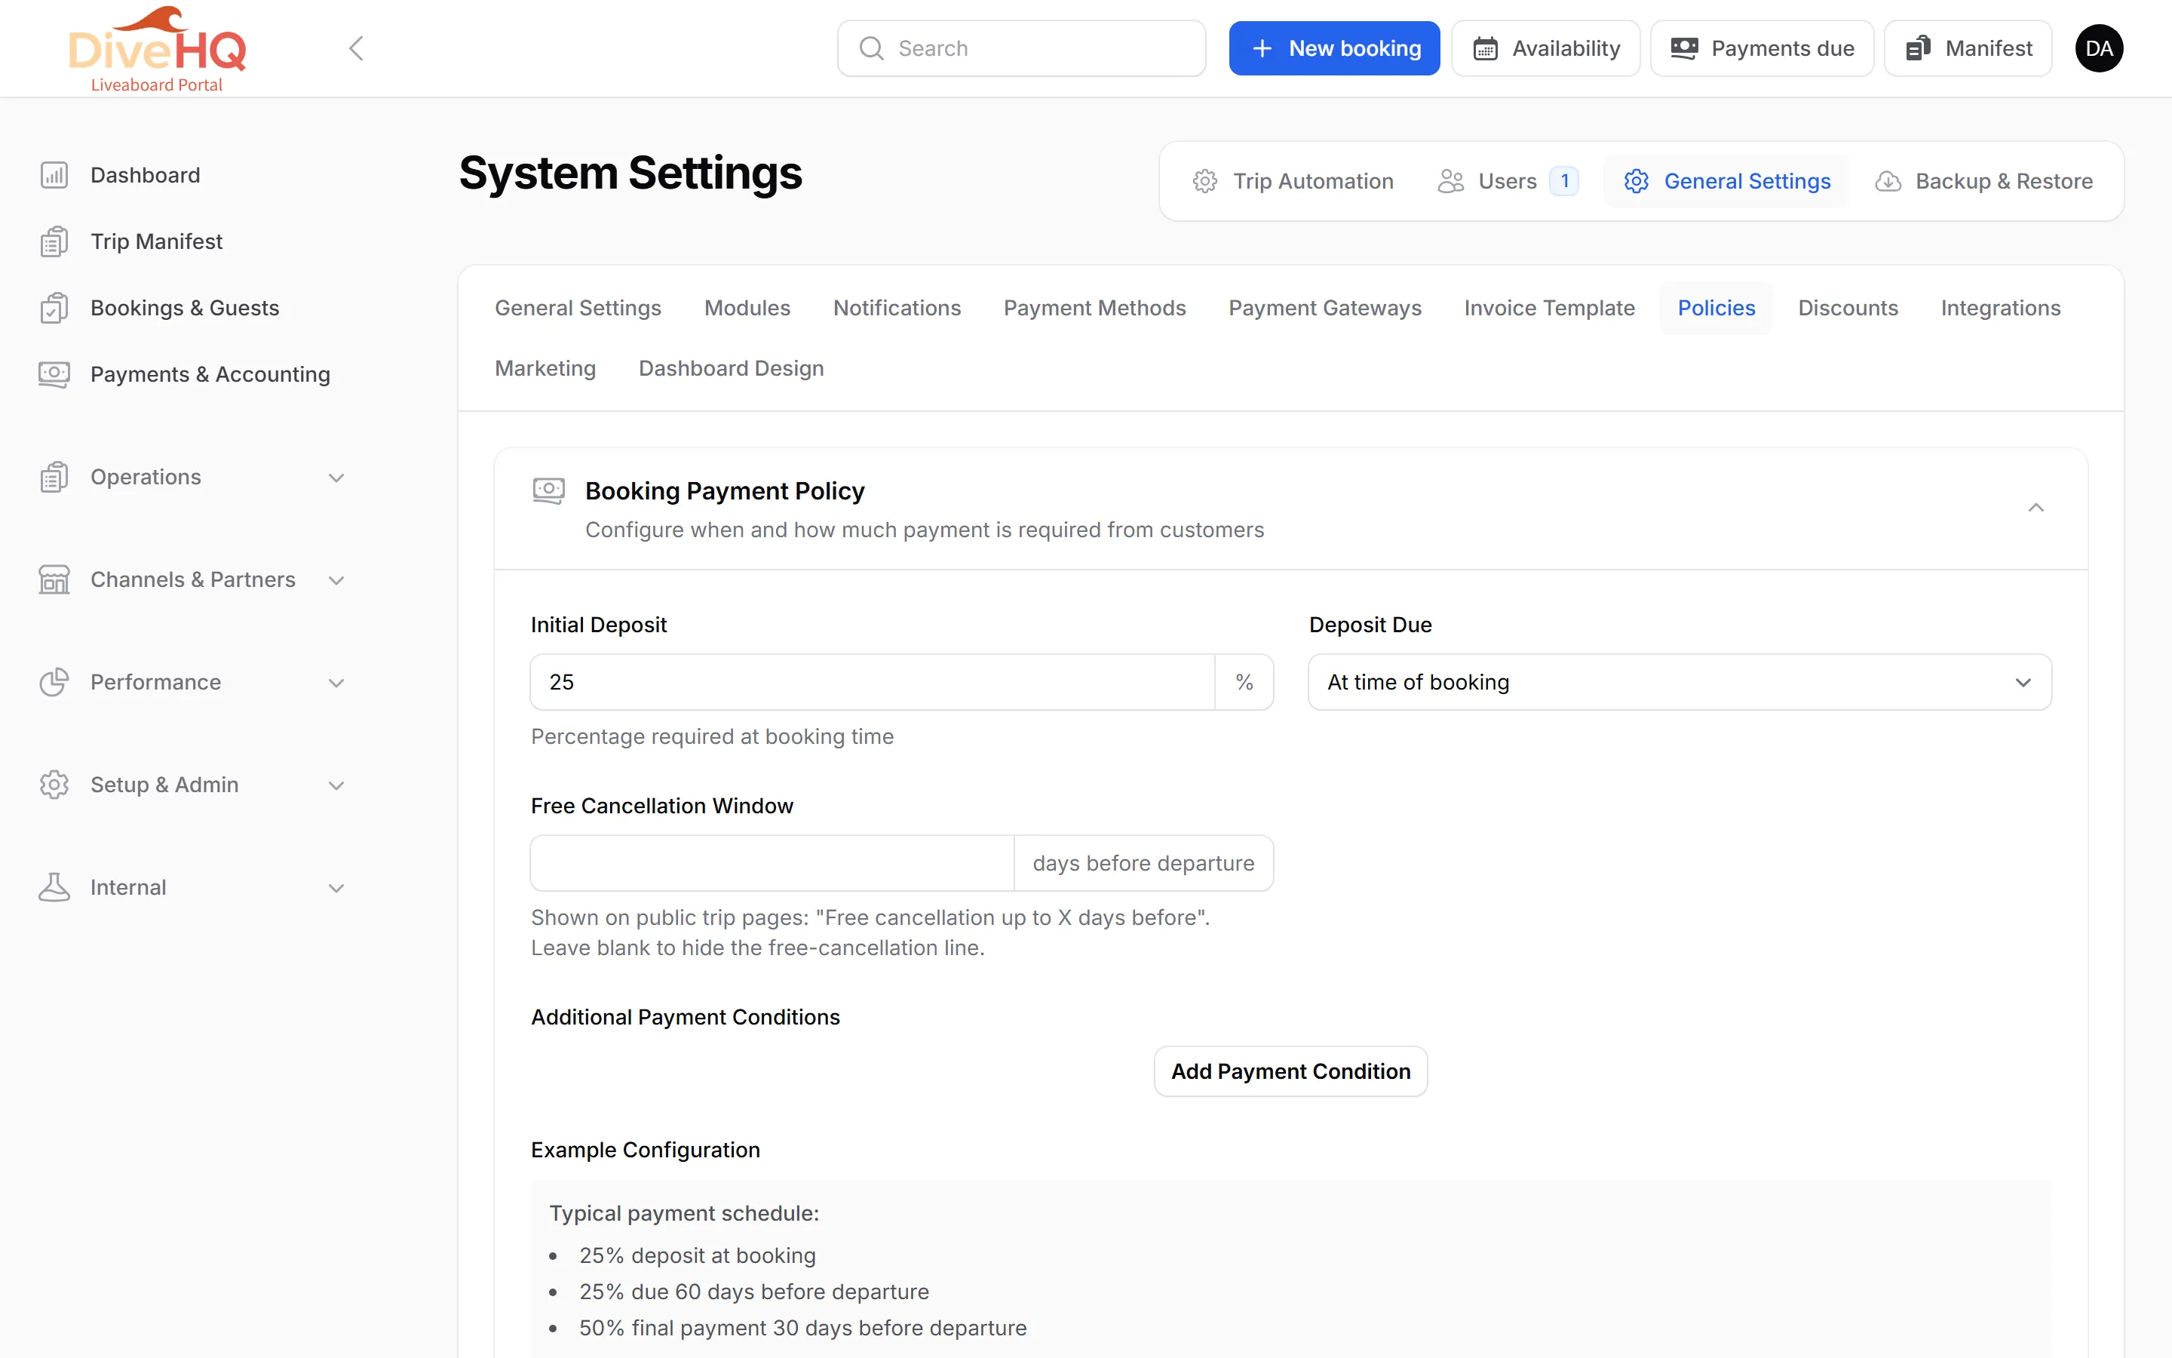This screenshot has height=1358, width=2172.
Task: Select the top General Settings section
Action: (1726, 181)
